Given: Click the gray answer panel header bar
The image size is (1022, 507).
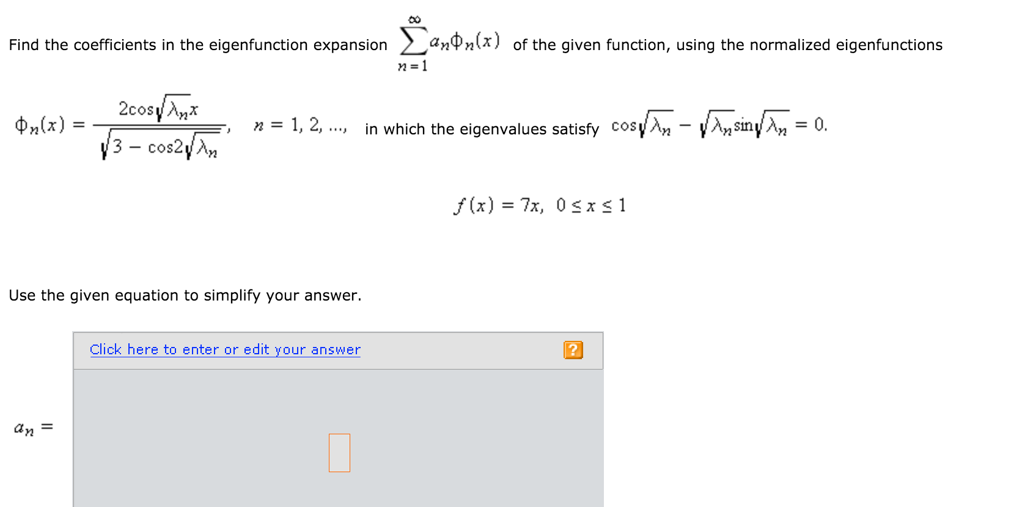Looking at the screenshot, I should pyautogui.click(x=458, y=351).
